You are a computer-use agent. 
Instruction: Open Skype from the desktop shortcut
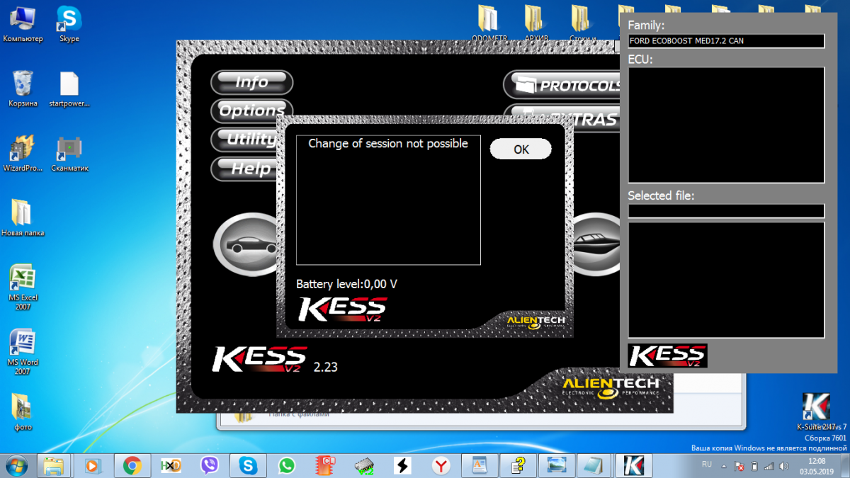pos(69,25)
